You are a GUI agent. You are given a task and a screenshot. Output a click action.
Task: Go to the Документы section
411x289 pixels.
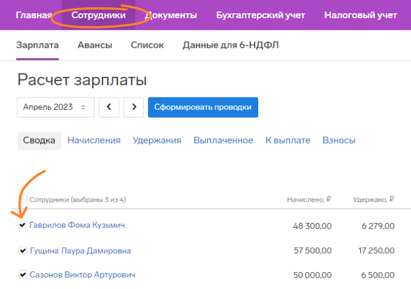click(x=171, y=15)
